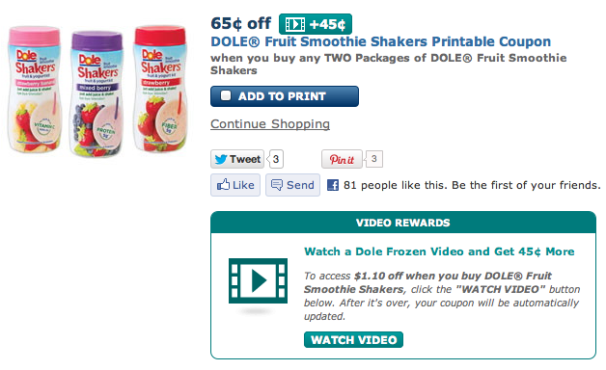
Task: Click the Watch a Dole Frozen Video heading
Action: coord(439,251)
